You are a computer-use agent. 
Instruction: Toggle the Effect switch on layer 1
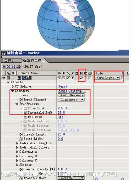pos(72,78)
